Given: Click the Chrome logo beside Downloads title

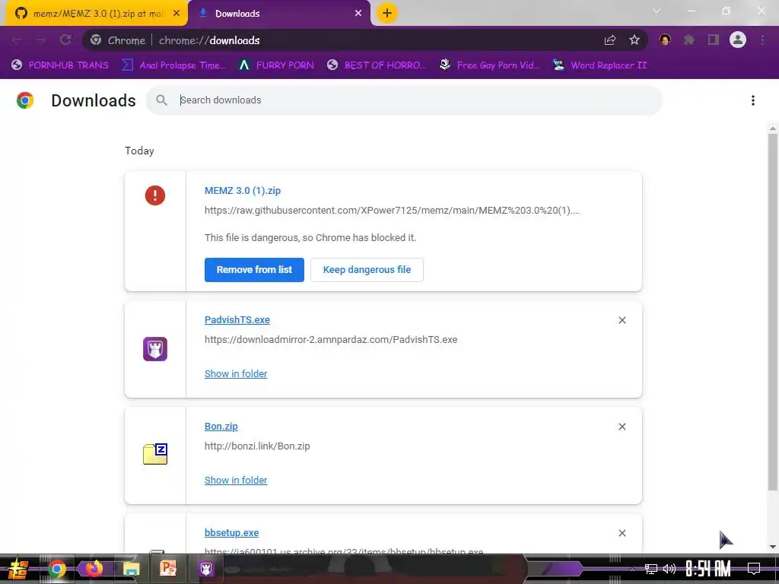Looking at the screenshot, I should point(25,100).
